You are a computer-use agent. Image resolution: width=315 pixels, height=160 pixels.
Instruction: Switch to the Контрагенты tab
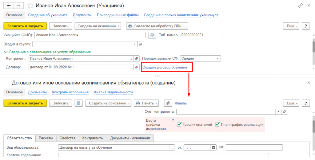pos(93,138)
